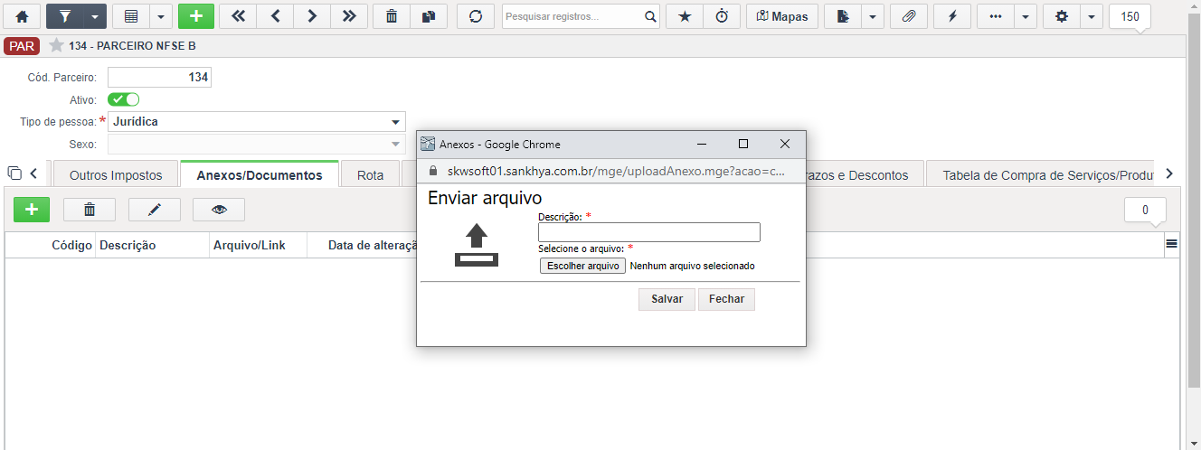Click the tab list copy icon
Screen dimensions: 1201x450
tap(14, 173)
